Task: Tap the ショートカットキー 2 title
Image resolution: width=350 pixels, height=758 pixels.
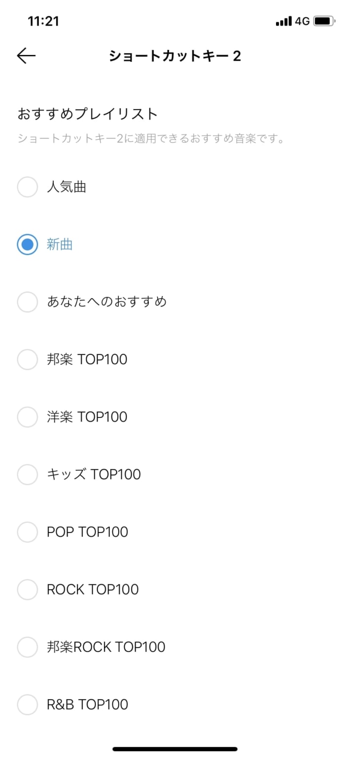Action: tap(175, 55)
